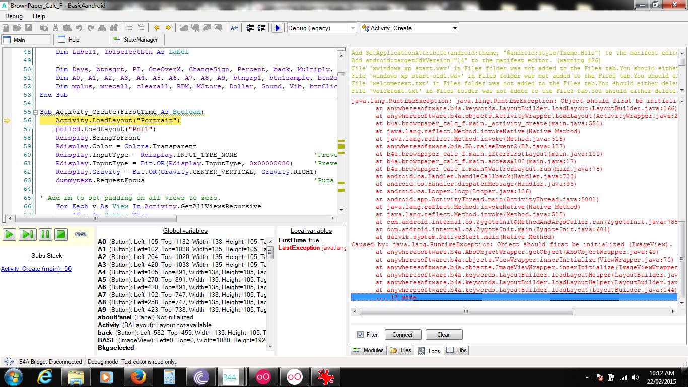Open the Help menu
The height and width of the screenshot is (387, 688).
click(x=39, y=16)
